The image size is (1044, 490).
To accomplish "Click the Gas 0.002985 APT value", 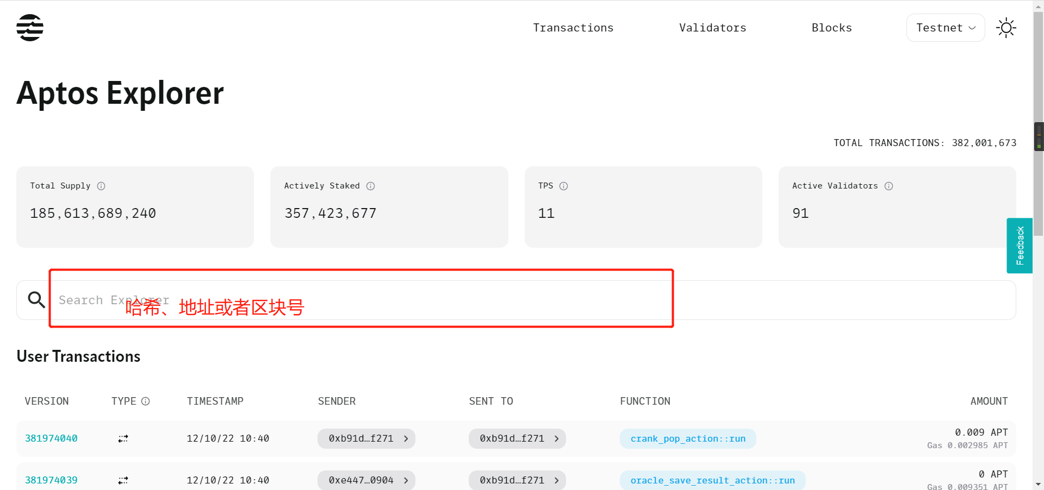I will pyautogui.click(x=968, y=445).
